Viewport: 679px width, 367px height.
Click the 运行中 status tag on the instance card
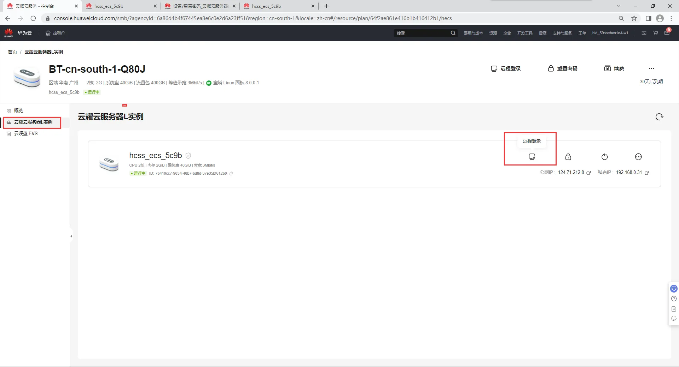pos(138,173)
